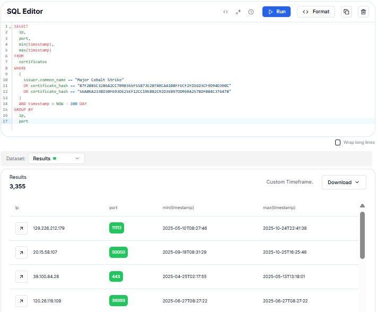Click timestamp 2025-05-13T13:18:01

tap(284, 276)
